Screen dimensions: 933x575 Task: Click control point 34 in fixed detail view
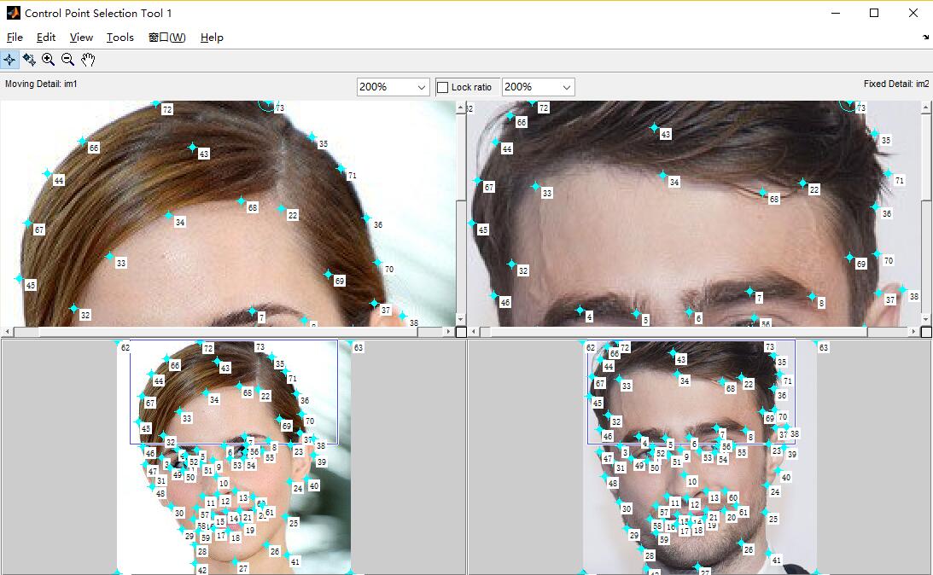coord(662,175)
